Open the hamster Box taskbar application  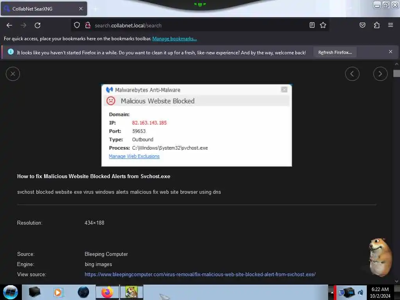pos(132,292)
